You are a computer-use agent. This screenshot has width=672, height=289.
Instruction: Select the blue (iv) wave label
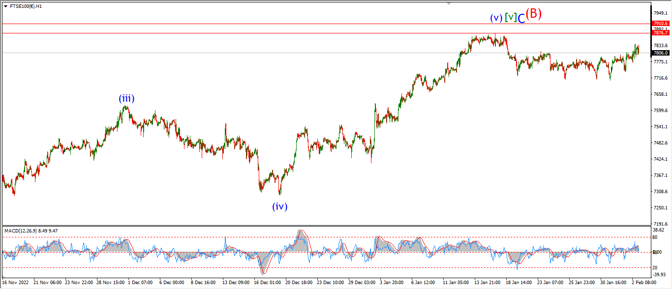click(280, 206)
